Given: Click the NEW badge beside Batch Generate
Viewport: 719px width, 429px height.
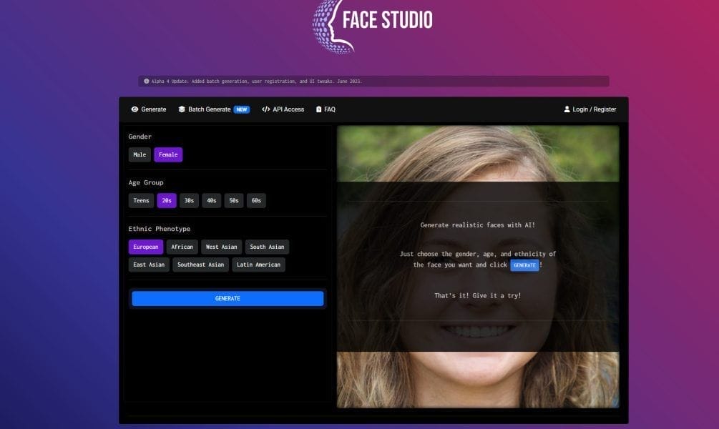Looking at the screenshot, I should point(242,109).
